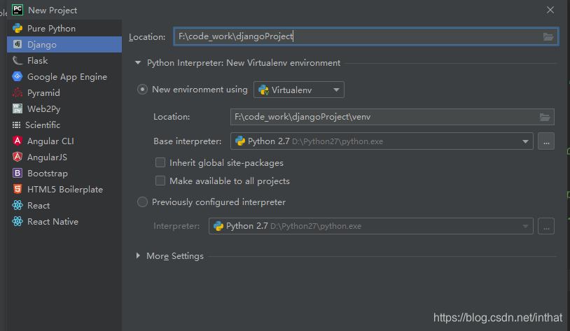Screen dimensions: 570x331
Task: Open the Virtualenv environment type dropdown
Action: [299, 90]
